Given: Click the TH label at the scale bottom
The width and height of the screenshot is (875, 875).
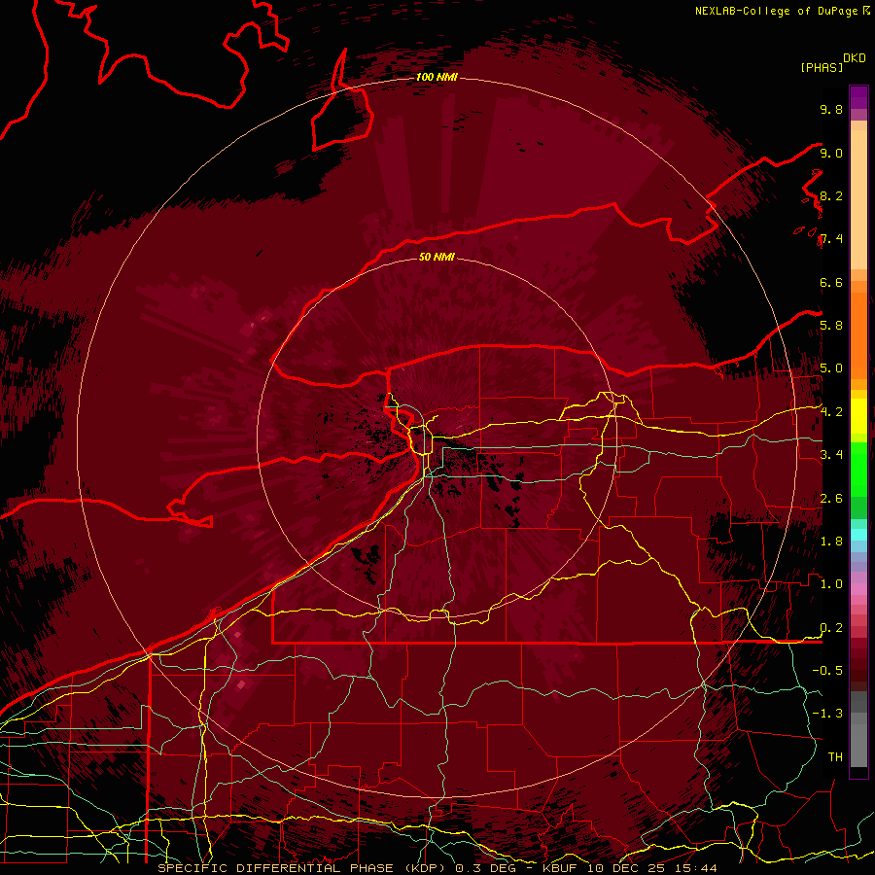Looking at the screenshot, I should (x=835, y=757).
